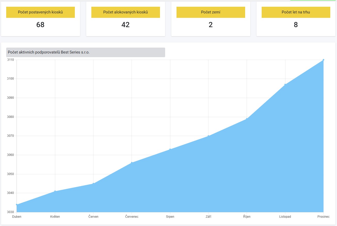
Task: Click the 'Srpen' x-axis label
Action: (170, 217)
